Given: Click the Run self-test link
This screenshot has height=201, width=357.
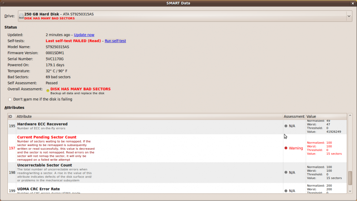Looking at the screenshot, I should 115,41.
